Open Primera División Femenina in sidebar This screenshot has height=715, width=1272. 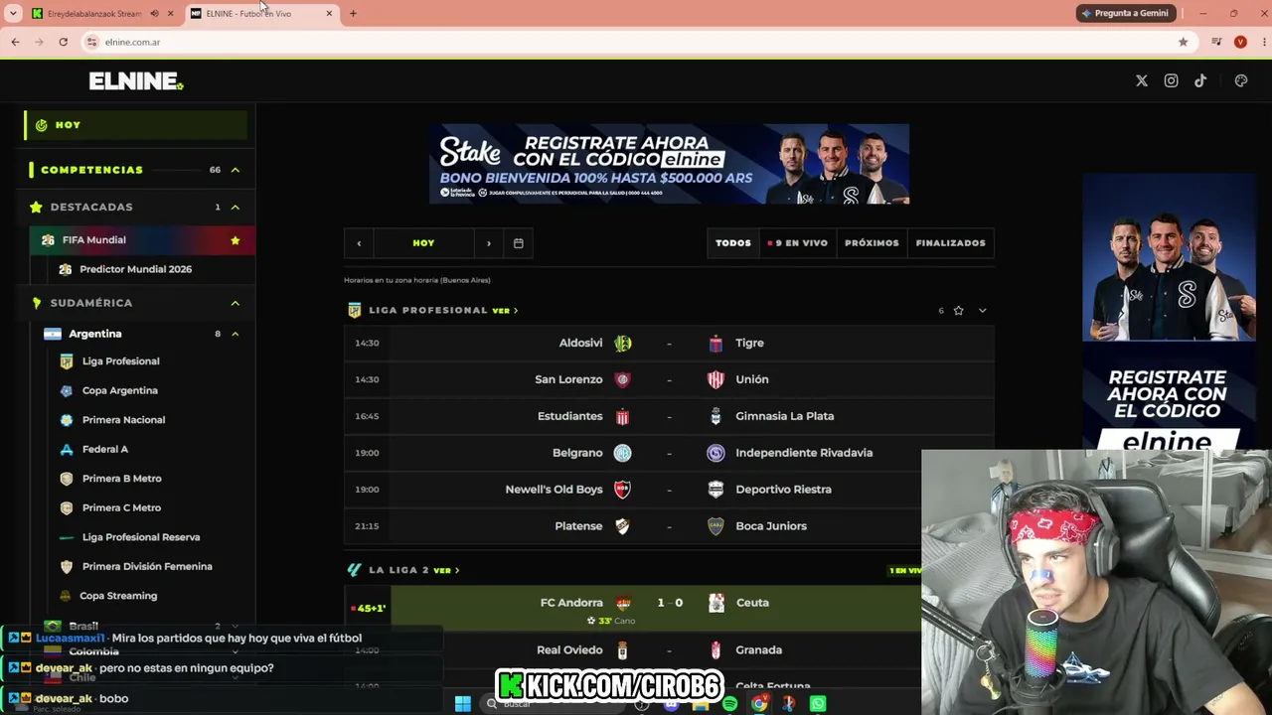click(x=147, y=566)
